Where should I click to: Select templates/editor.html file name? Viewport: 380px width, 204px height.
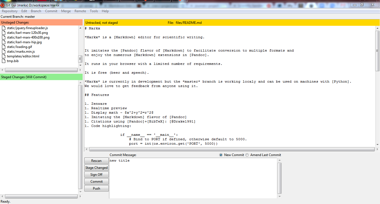[23, 56]
